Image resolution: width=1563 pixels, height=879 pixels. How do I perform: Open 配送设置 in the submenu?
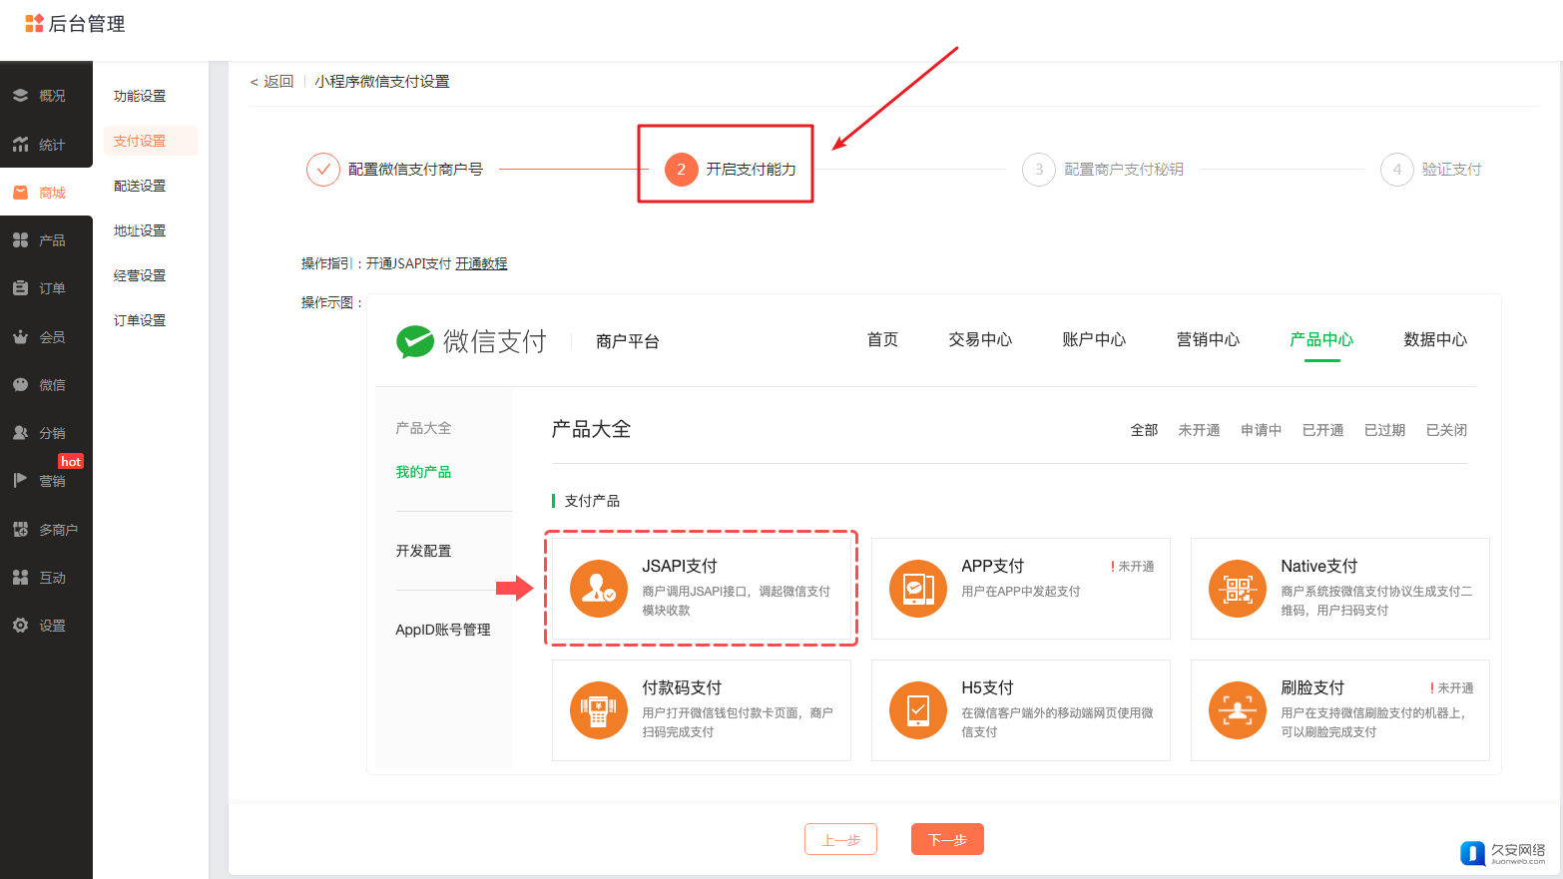pyautogui.click(x=140, y=186)
